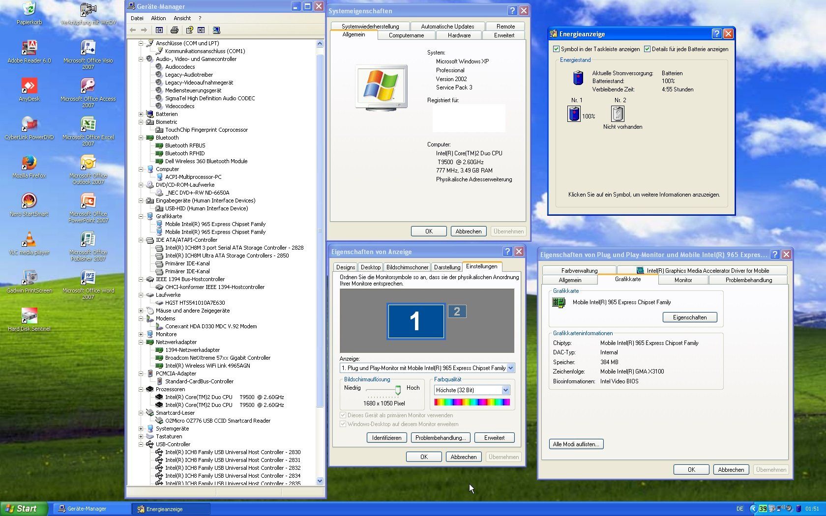Collapse the Anschlüsse (COM und LPT) node

point(141,43)
